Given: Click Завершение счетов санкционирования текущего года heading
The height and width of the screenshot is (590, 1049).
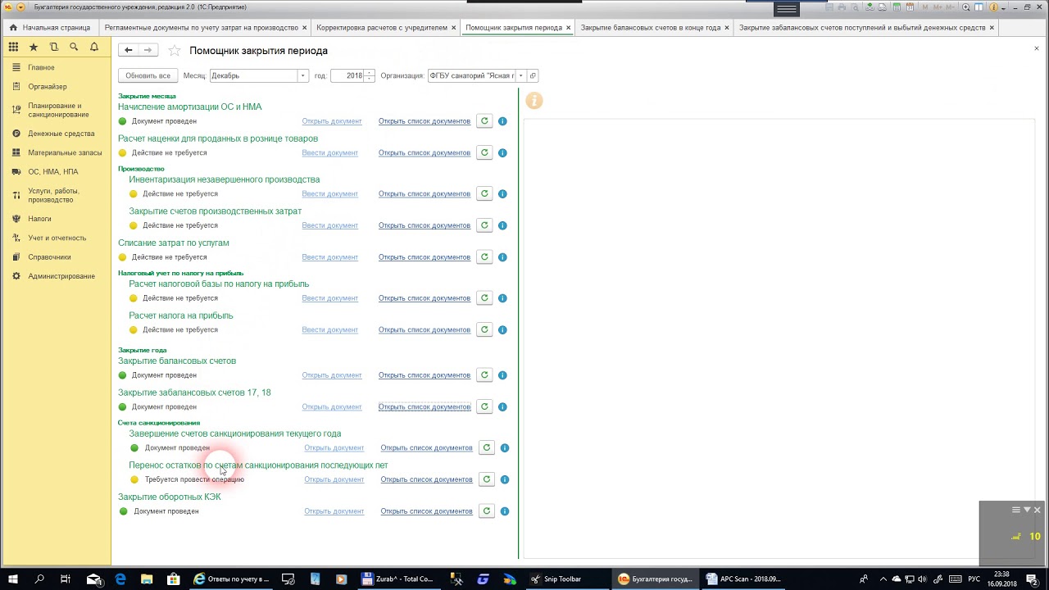Looking at the screenshot, I should click(x=234, y=433).
